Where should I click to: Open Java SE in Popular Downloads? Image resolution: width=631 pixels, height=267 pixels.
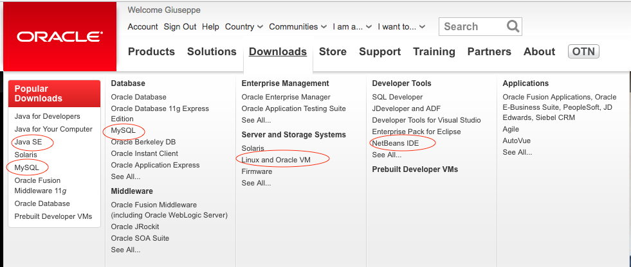click(x=28, y=142)
